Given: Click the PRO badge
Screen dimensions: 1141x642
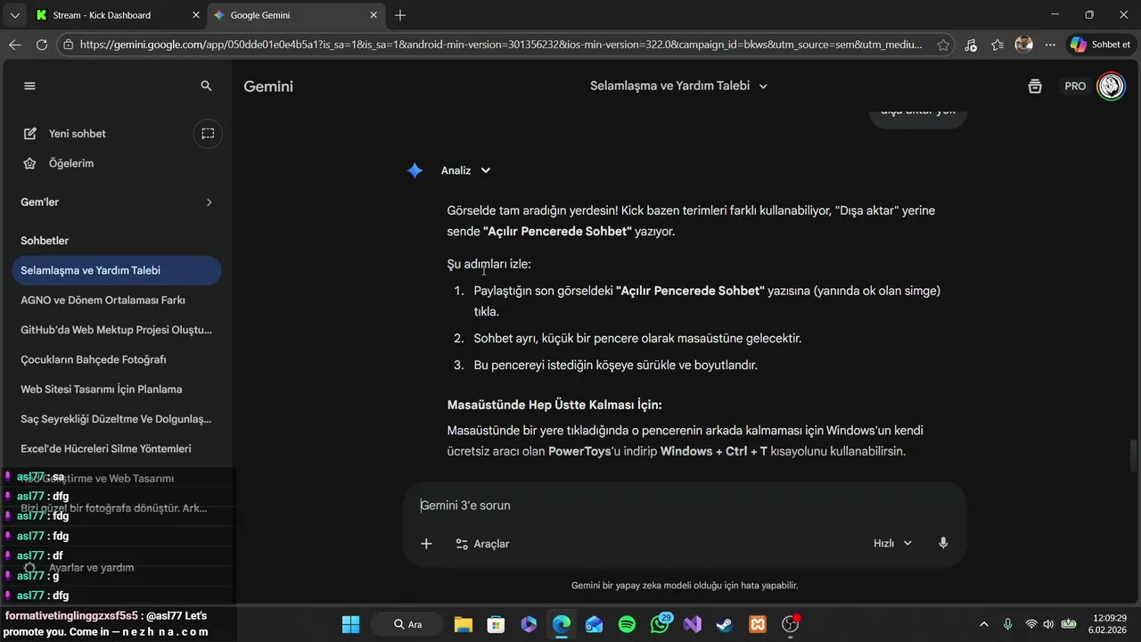Looking at the screenshot, I should tap(1075, 86).
